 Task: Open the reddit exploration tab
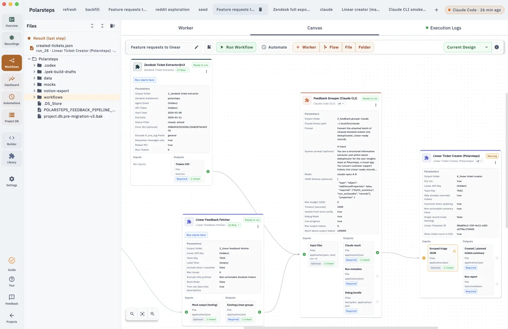(172, 10)
